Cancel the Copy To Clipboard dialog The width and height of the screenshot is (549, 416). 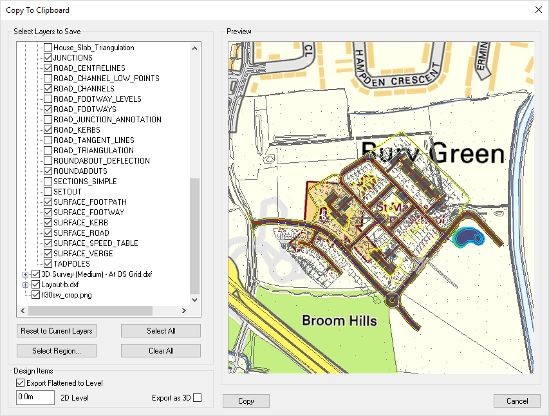(x=517, y=401)
